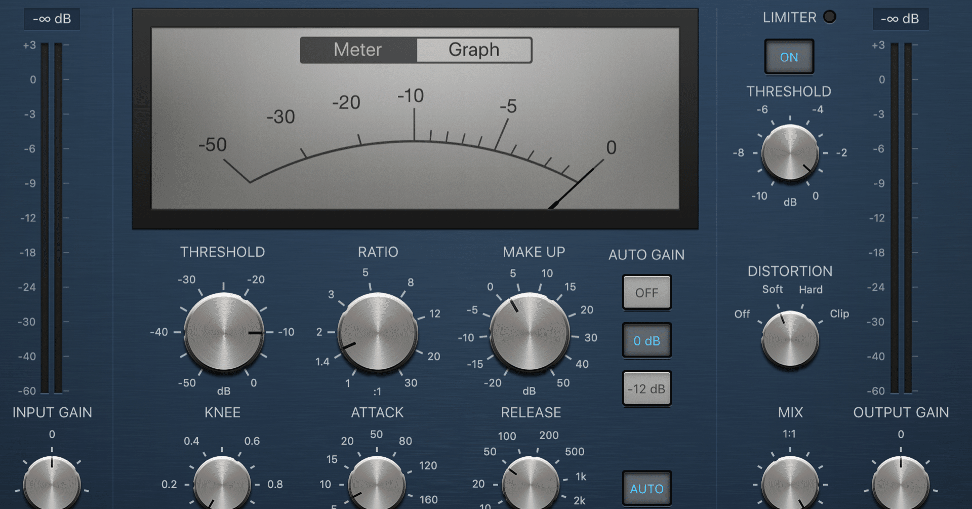
Task: Click the Ratio knob
Action: coord(378,332)
